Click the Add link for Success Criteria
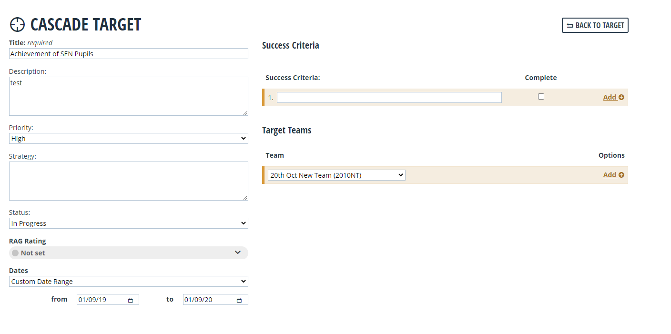 (x=610, y=97)
